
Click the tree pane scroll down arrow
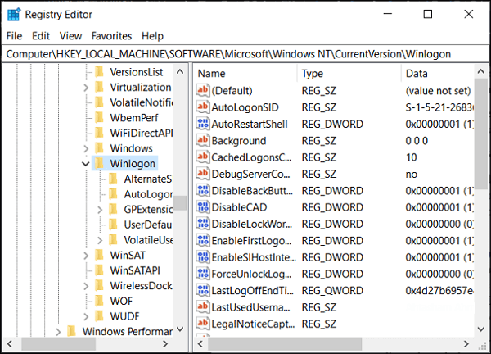(180, 329)
